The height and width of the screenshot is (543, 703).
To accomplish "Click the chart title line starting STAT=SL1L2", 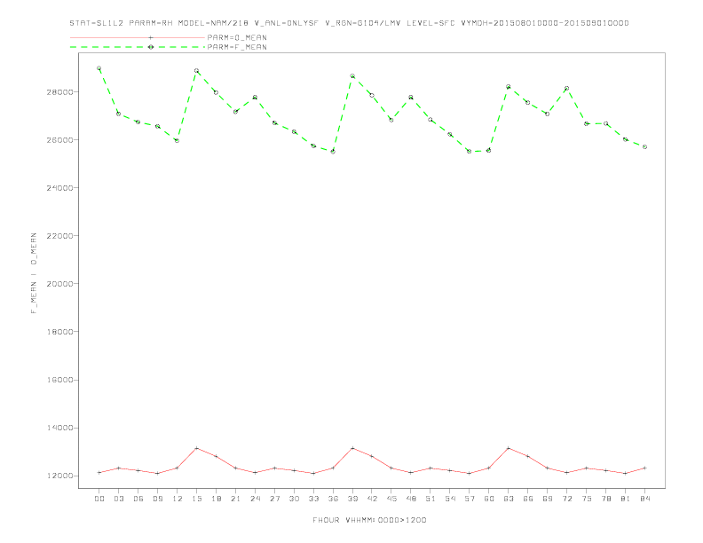I will click(x=349, y=23).
